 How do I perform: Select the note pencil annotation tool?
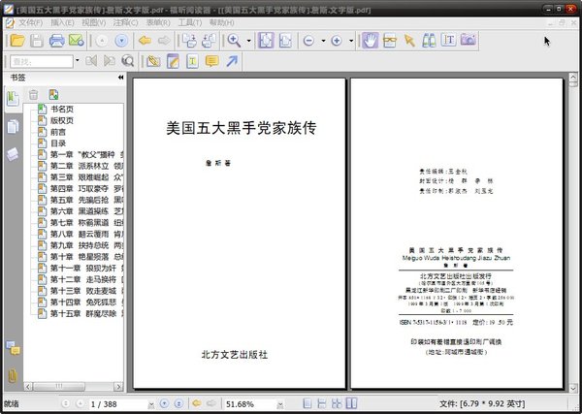(x=173, y=61)
